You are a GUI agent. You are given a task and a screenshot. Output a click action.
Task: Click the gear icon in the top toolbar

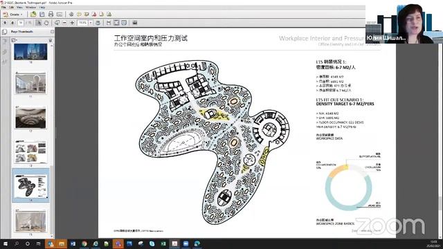(x=71, y=14)
